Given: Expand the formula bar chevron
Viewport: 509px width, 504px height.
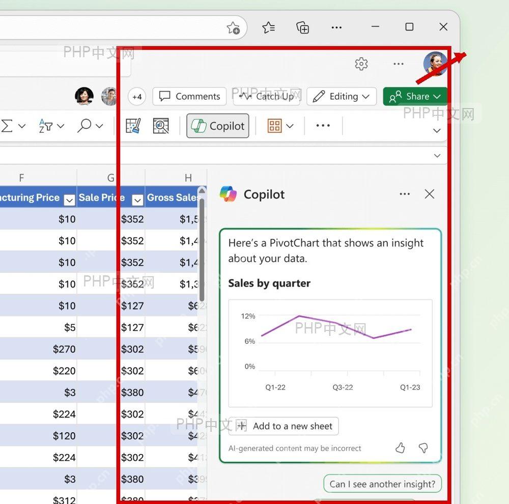Looking at the screenshot, I should point(437,156).
